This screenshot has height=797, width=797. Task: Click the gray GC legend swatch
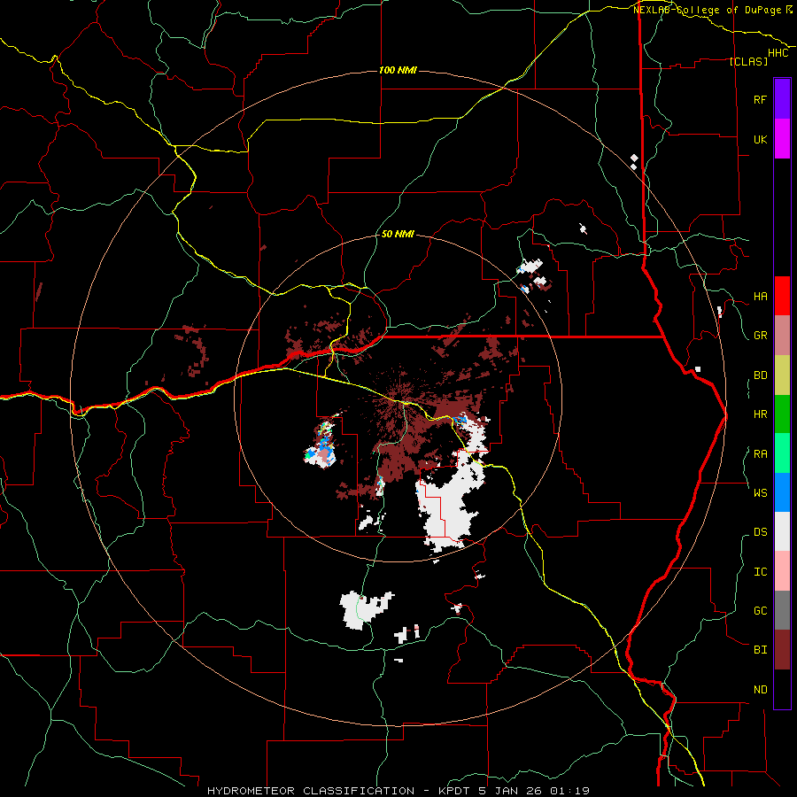point(782,610)
